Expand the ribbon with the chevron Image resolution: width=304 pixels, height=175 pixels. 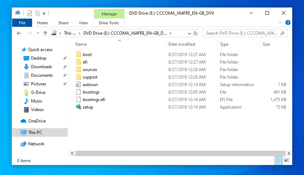point(280,22)
